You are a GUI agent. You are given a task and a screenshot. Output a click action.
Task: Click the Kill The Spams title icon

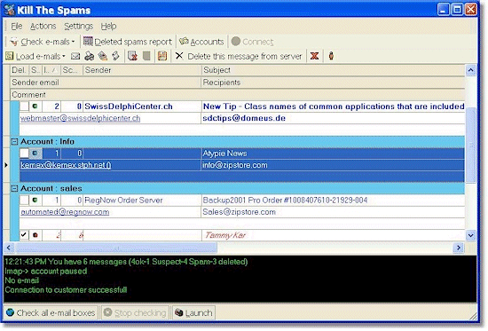click(x=10, y=10)
